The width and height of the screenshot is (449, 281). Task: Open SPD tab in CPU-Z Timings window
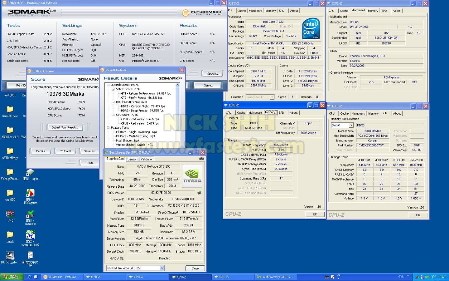tap(281, 113)
